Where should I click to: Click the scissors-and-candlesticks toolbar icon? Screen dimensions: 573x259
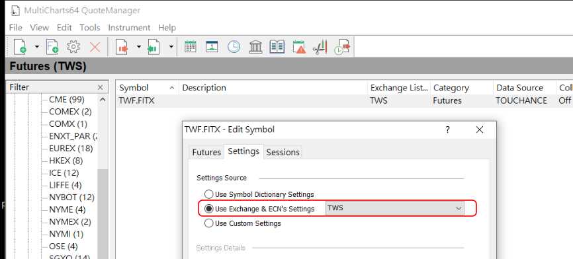pos(320,47)
